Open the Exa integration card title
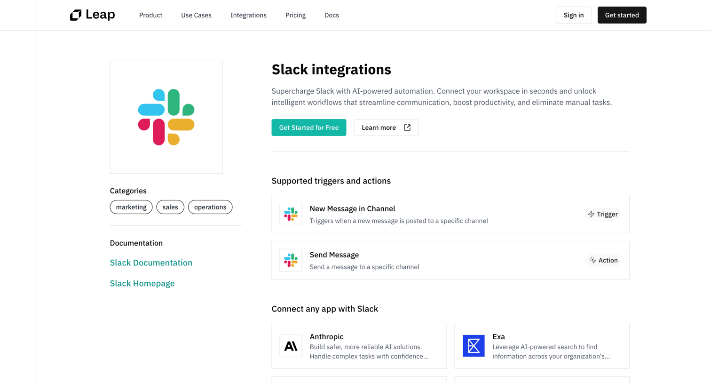This screenshot has height=383, width=711. (x=498, y=336)
